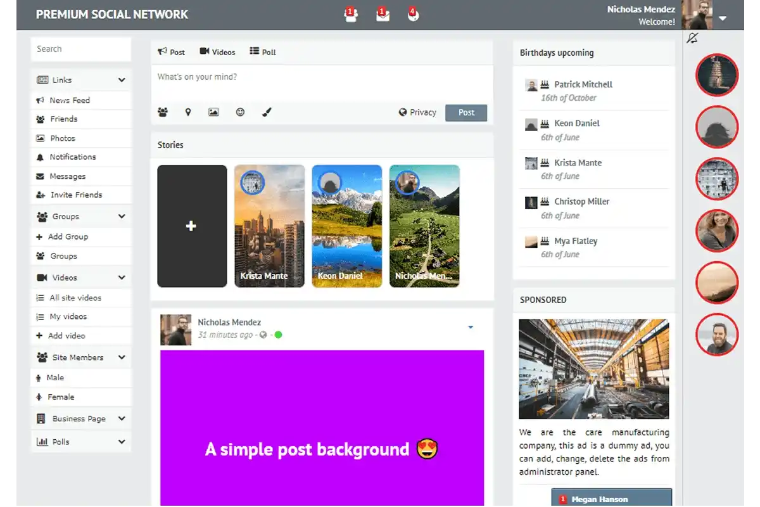Add location with the map pin icon
Image resolution: width=760 pixels, height=507 pixels.
(188, 112)
